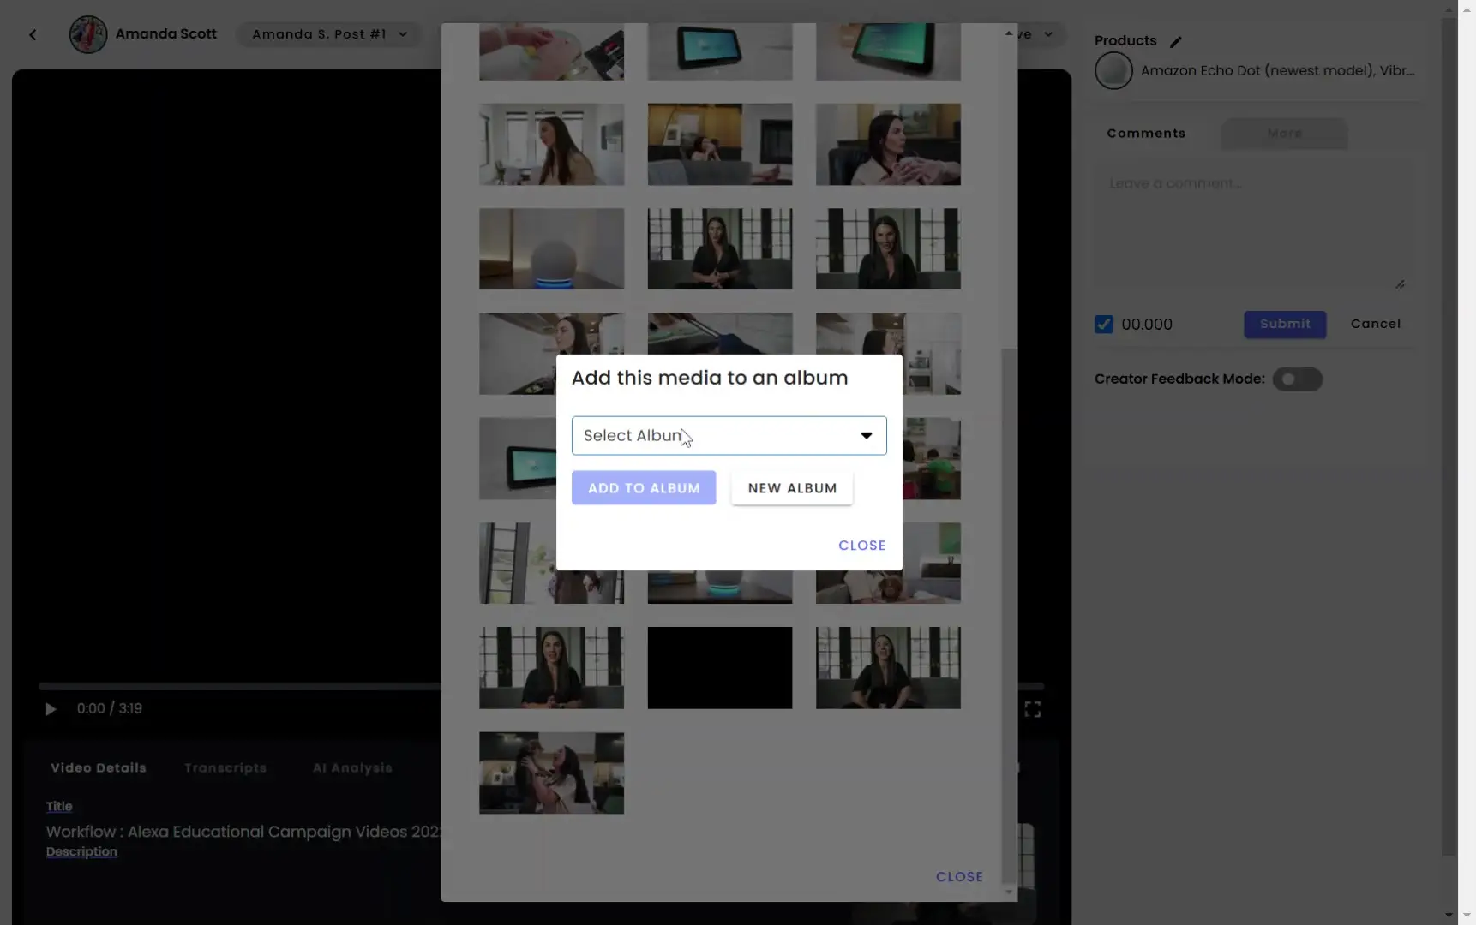
Task: Create a New Album
Action: [x=791, y=488]
